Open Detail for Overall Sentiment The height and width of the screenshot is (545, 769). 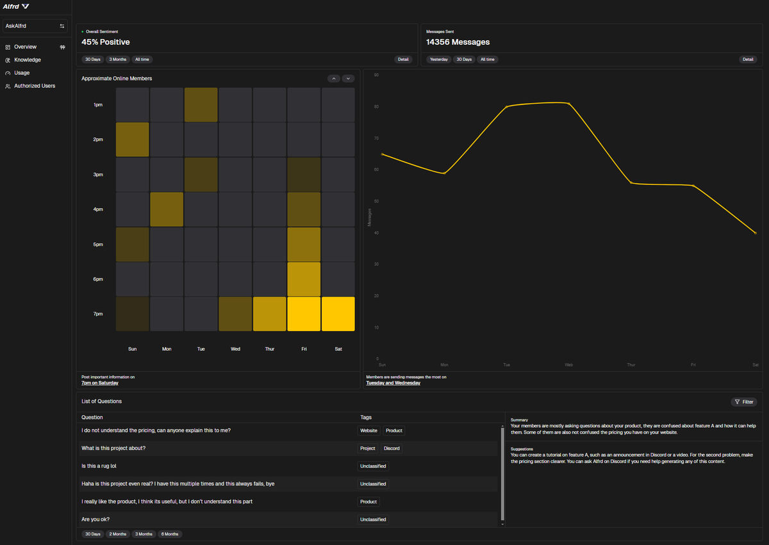[x=403, y=60]
